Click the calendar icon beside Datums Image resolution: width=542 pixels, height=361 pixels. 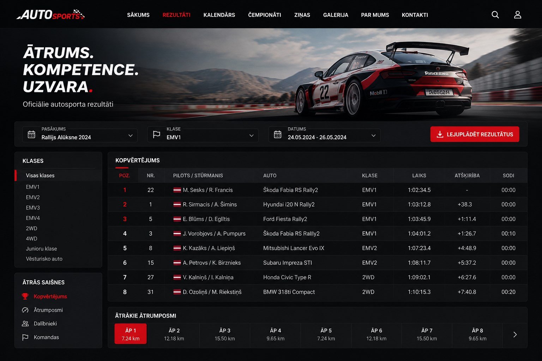pos(278,134)
